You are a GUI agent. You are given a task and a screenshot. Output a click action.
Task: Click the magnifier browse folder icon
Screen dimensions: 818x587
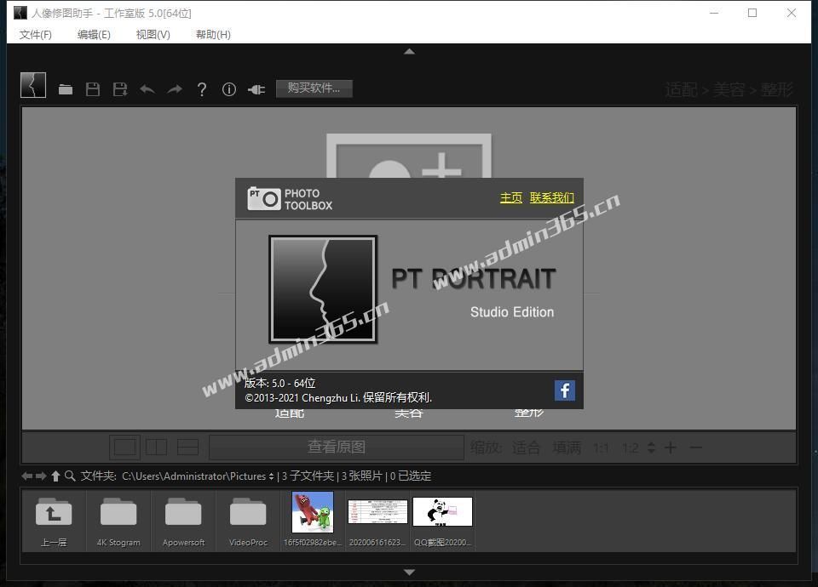pos(70,476)
